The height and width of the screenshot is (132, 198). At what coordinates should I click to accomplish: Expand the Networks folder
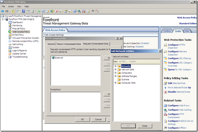point(115,66)
